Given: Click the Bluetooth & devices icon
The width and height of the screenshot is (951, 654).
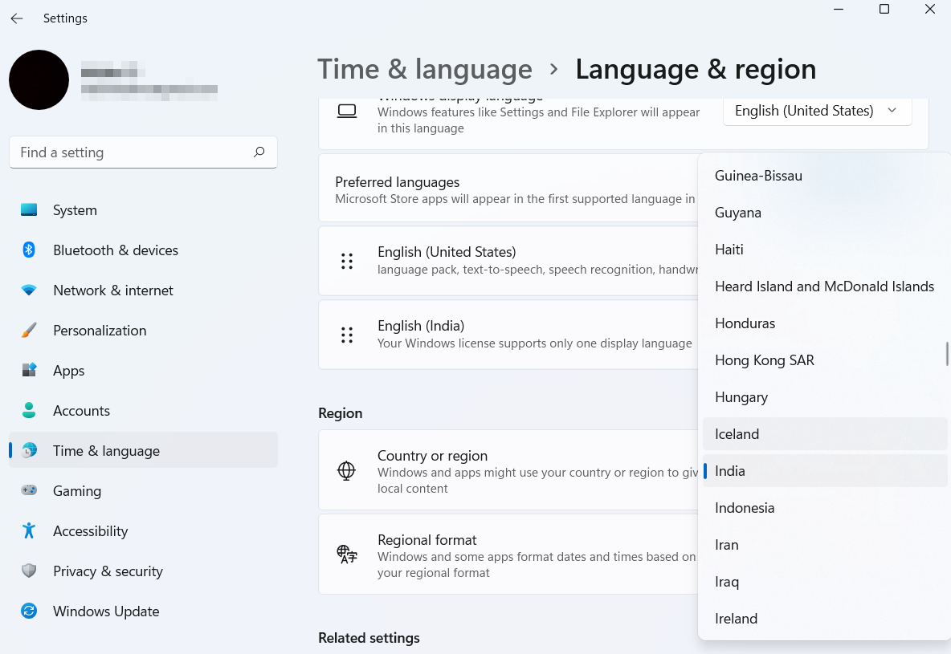Looking at the screenshot, I should [29, 250].
